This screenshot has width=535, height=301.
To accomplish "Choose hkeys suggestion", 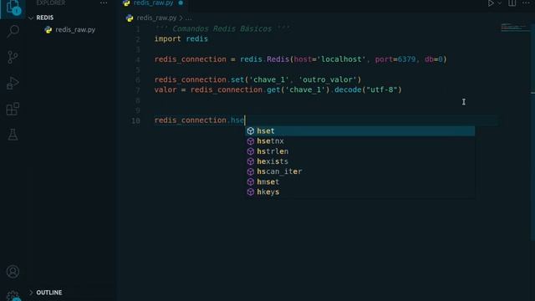I will click(x=359, y=191).
